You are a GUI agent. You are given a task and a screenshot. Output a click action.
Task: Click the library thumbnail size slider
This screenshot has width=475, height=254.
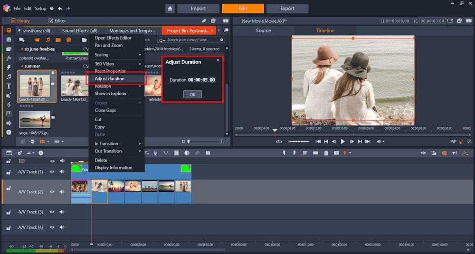(x=189, y=141)
